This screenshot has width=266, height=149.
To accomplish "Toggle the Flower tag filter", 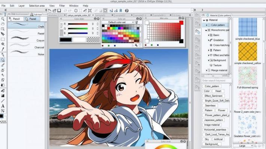I will [x=221, y=110].
